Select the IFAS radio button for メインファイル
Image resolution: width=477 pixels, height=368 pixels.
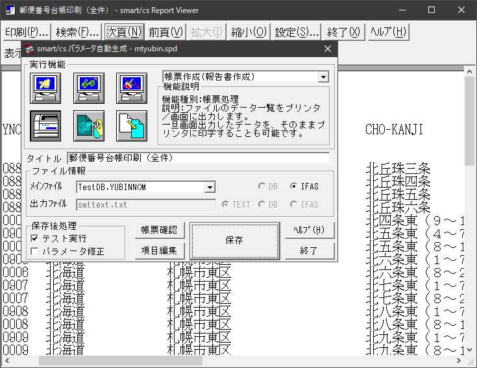click(294, 187)
